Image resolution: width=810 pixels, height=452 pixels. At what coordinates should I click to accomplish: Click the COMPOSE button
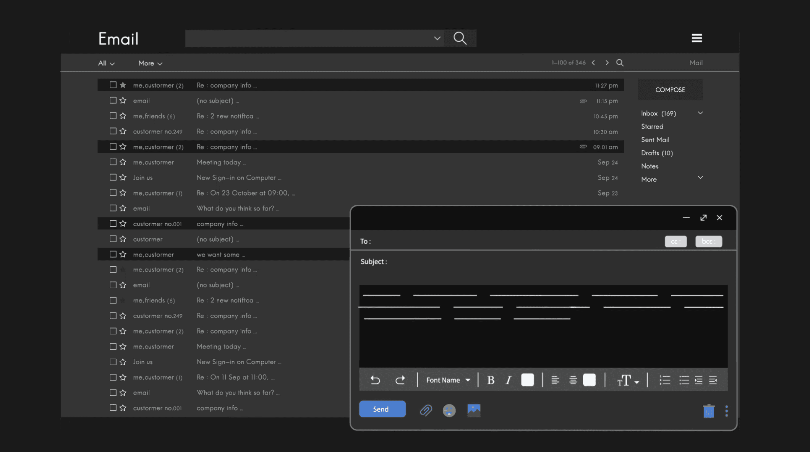[670, 90]
